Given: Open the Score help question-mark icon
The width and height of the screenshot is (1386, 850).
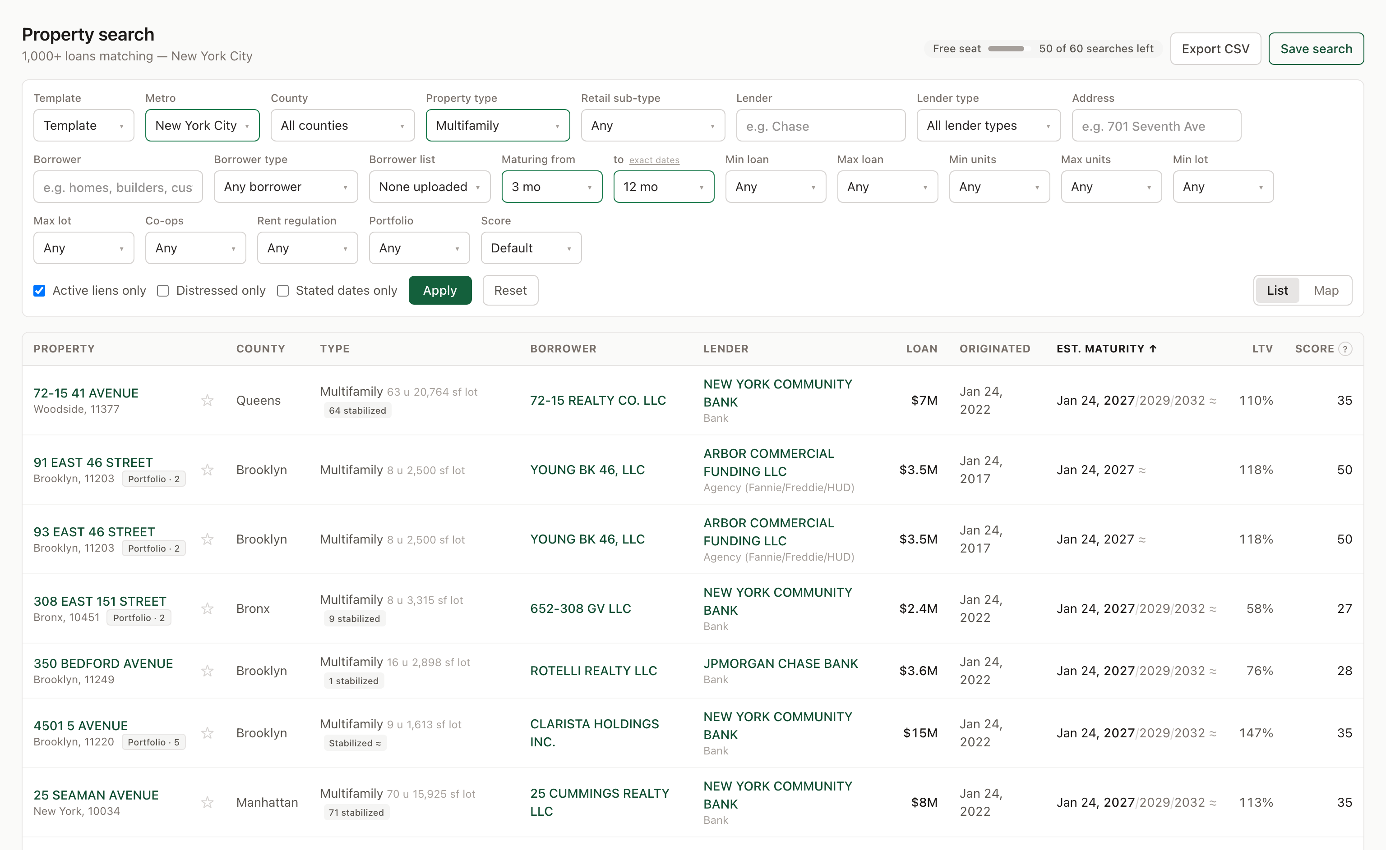Looking at the screenshot, I should point(1345,349).
